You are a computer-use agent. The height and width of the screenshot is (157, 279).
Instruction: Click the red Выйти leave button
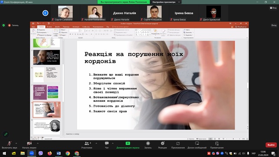point(271,145)
